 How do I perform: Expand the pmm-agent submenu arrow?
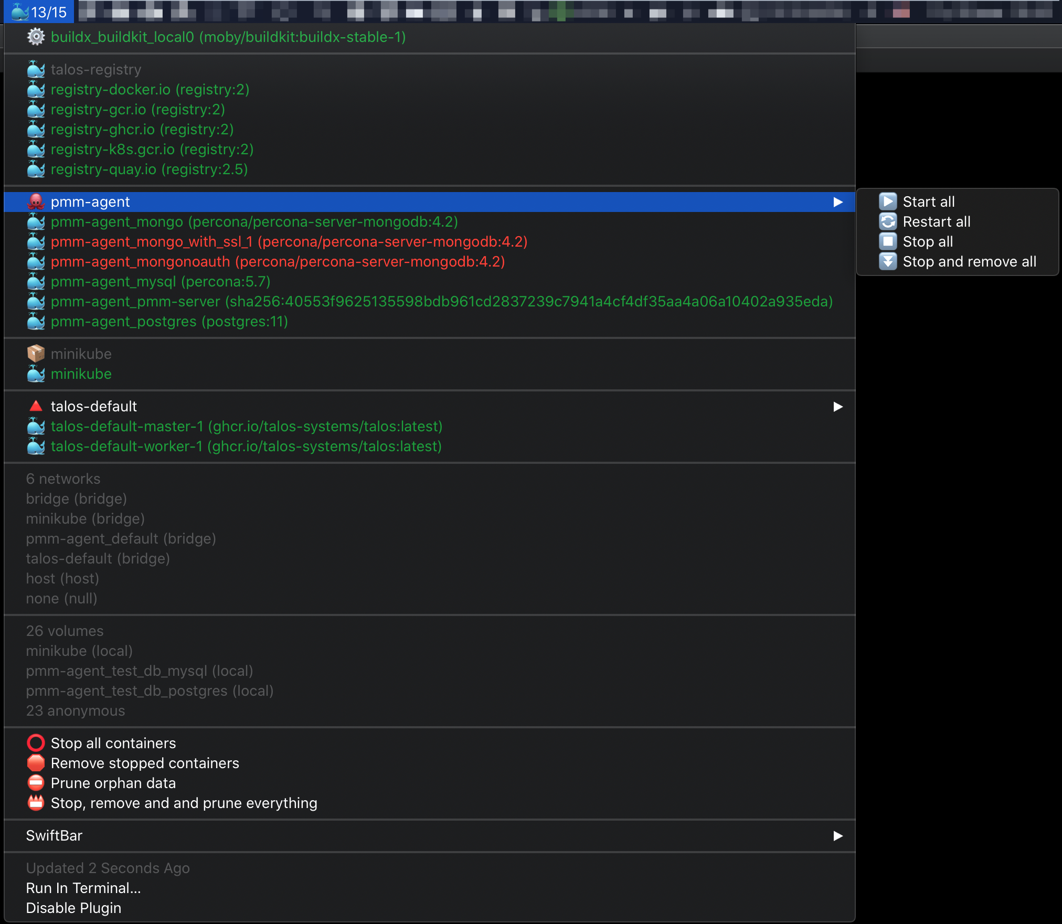838,202
